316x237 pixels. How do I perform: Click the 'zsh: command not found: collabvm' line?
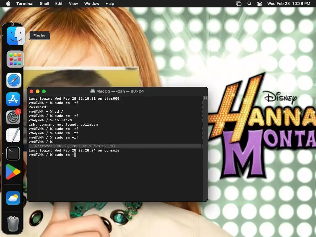(x=63, y=125)
